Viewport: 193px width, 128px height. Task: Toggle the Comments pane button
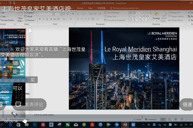(151, 119)
